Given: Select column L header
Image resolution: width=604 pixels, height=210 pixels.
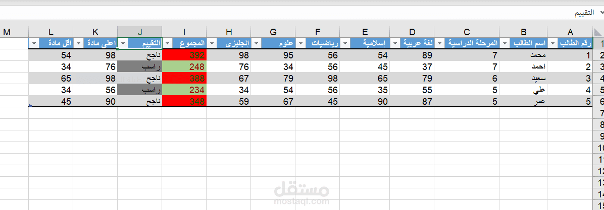Looking at the screenshot, I should coord(51,32).
